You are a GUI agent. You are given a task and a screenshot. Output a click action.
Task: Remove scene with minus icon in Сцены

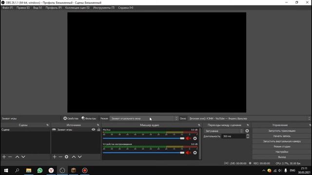click(10, 157)
